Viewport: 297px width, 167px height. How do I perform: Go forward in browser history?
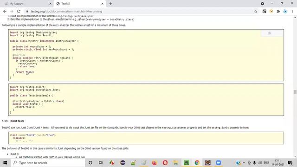pyautogui.click(x=12, y=11)
